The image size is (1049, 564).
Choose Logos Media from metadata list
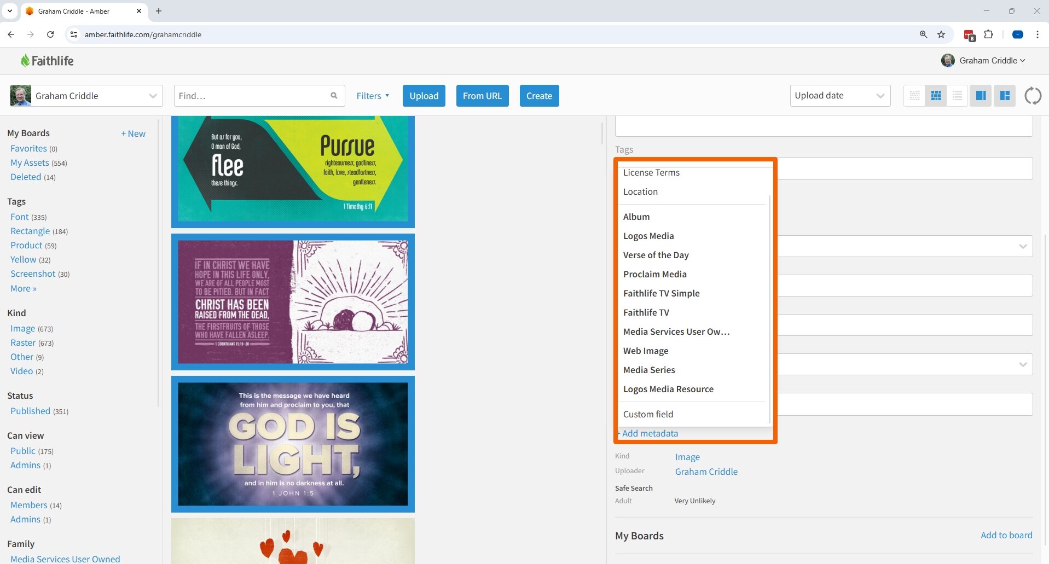click(648, 236)
